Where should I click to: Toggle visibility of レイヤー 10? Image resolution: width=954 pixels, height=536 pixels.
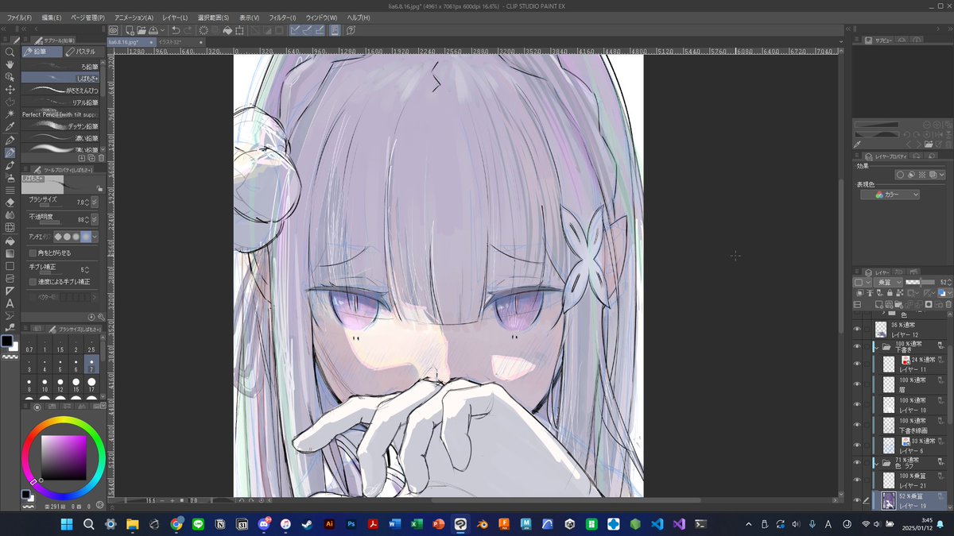[x=857, y=405]
